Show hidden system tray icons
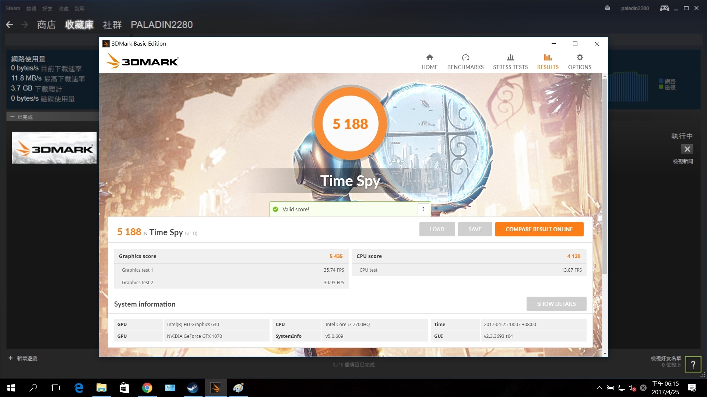Image resolution: width=707 pixels, height=397 pixels. [599, 388]
